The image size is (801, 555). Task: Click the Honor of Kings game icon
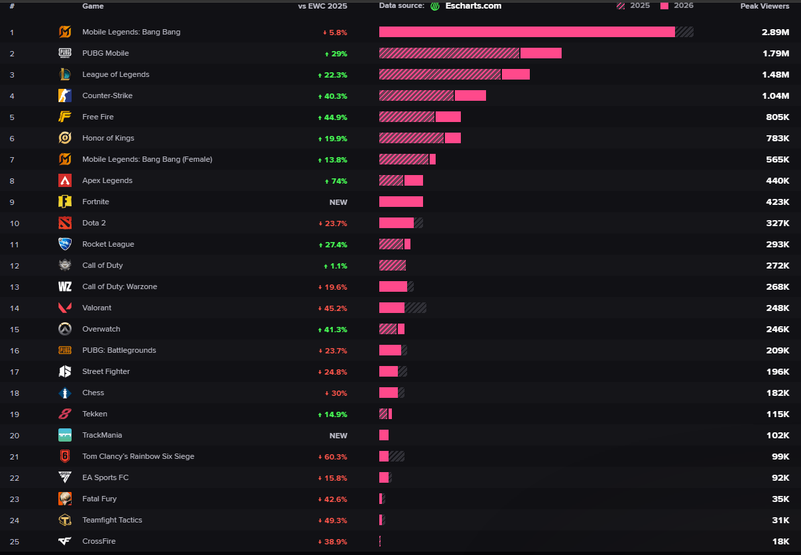coord(65,138)
